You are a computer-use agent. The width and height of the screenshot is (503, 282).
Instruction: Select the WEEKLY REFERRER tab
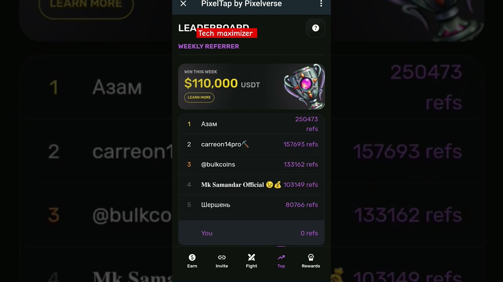[209, 46]
